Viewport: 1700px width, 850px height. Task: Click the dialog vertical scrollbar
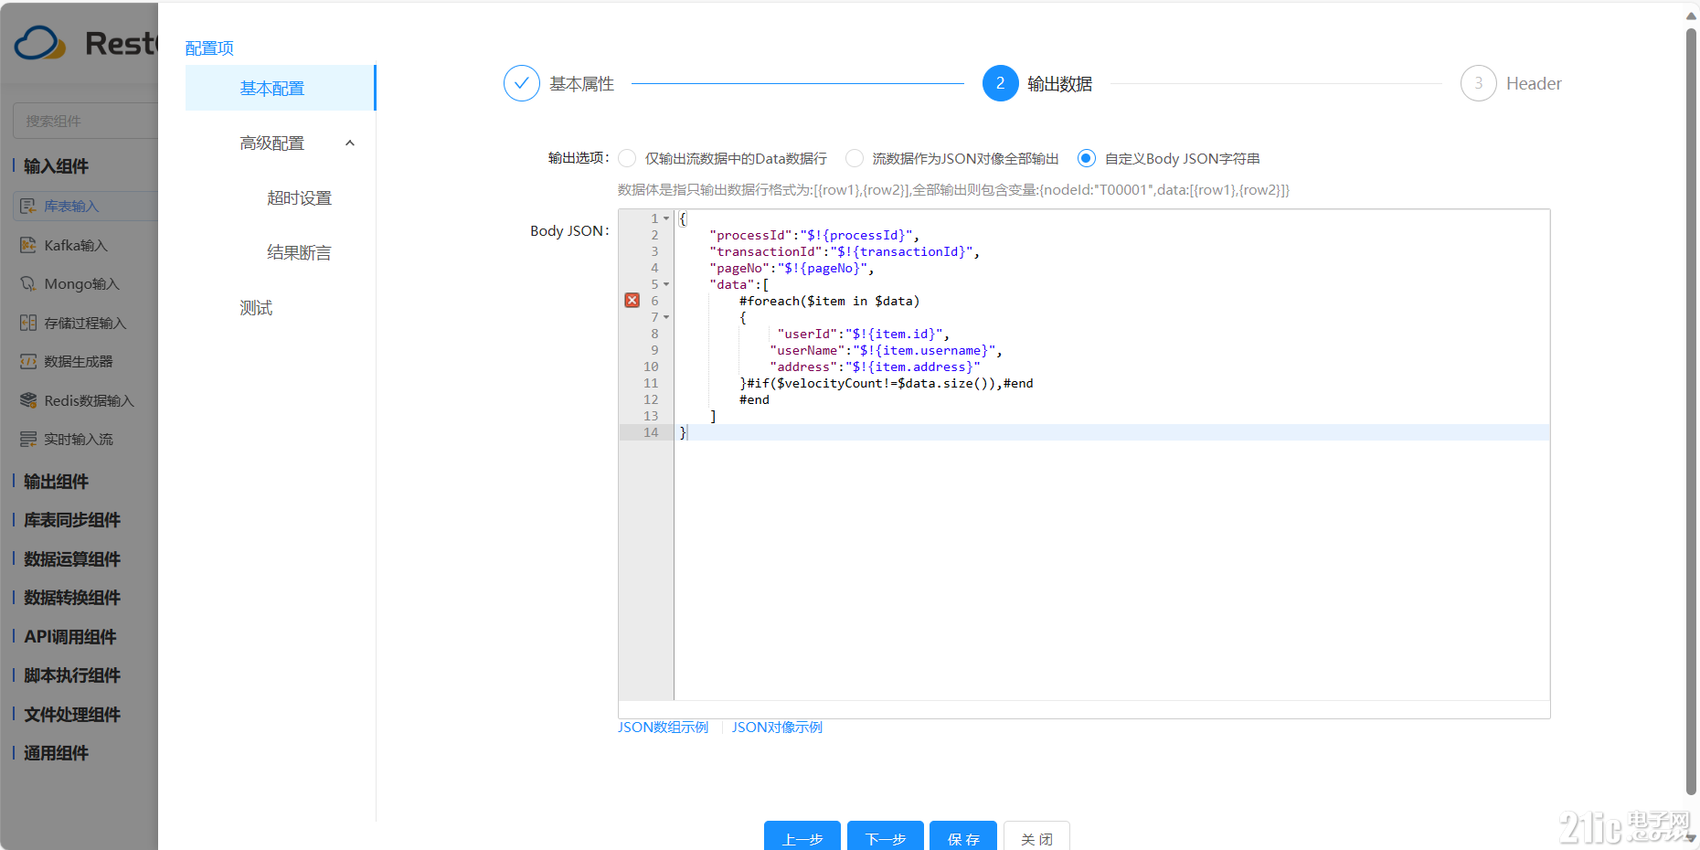[1691, 411]
